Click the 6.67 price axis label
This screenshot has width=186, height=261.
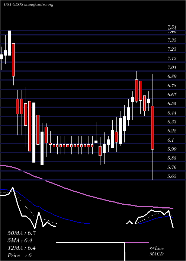172,95
